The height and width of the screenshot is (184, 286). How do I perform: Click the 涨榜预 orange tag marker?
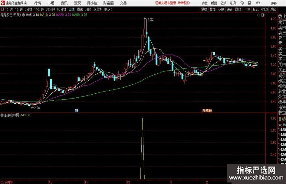coord(207,110)
